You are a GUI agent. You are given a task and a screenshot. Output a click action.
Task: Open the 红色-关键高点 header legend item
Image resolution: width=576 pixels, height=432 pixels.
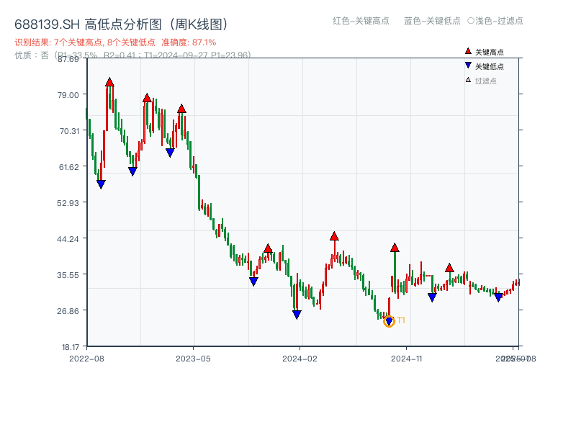(x=360, y=22)
